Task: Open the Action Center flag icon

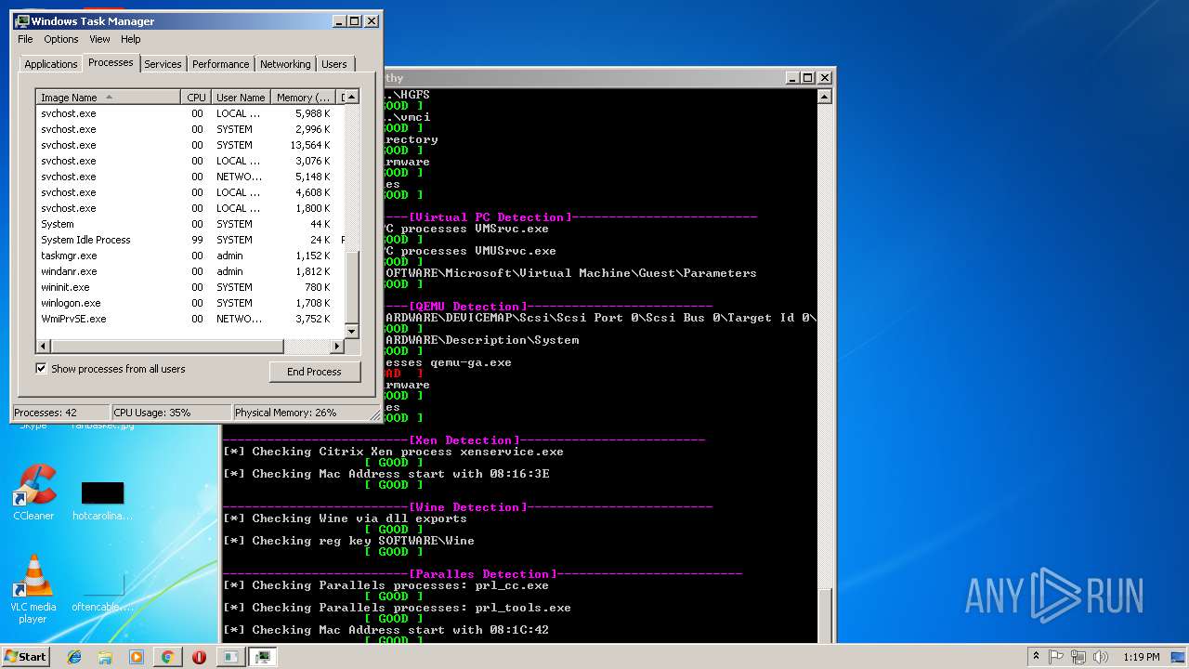Action: point(1056,657)
